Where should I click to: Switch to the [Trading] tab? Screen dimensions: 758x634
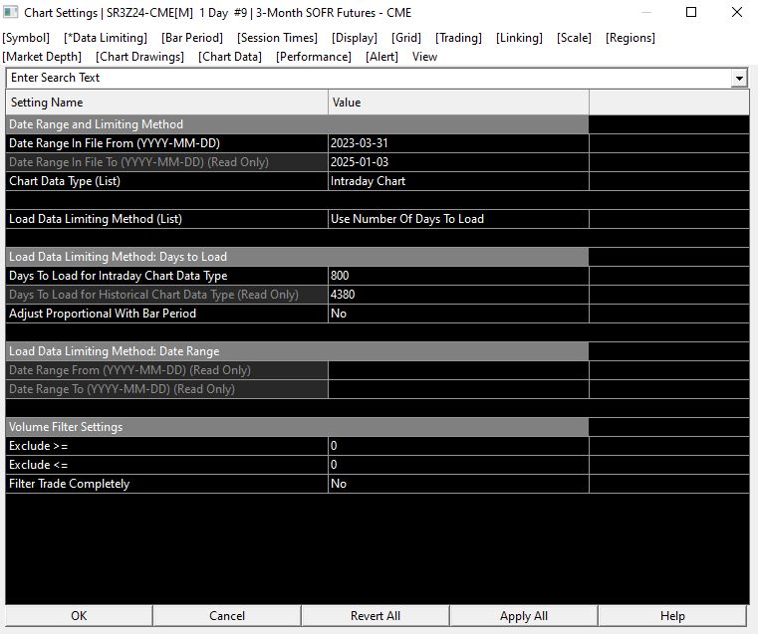tap(458, 38)
